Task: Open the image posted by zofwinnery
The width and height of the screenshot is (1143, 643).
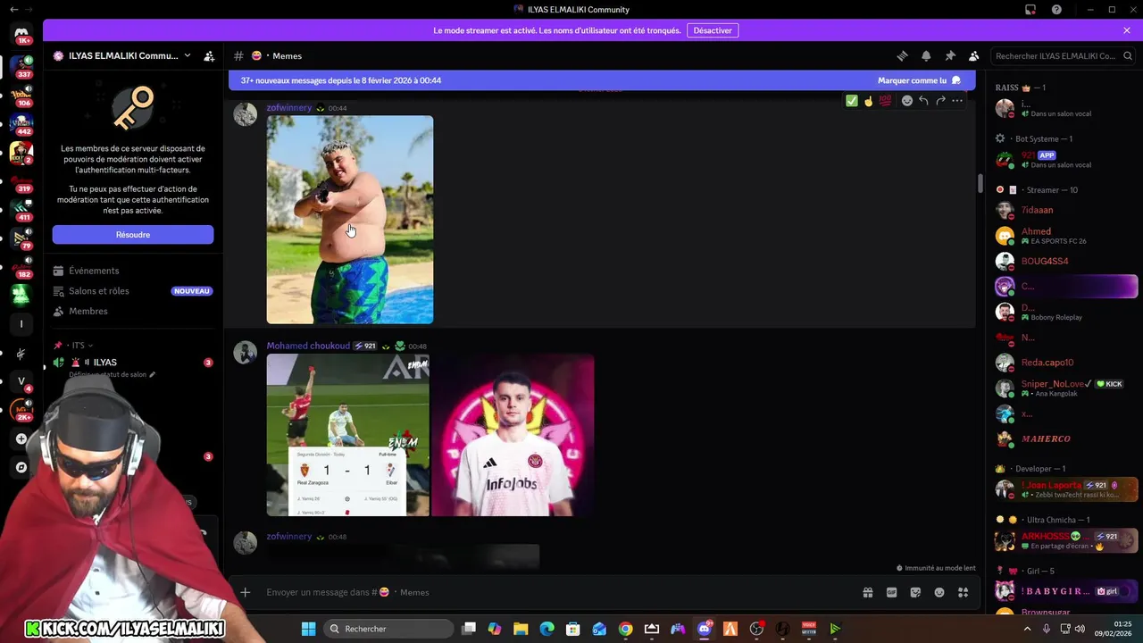Action: [x=350, y=220]
